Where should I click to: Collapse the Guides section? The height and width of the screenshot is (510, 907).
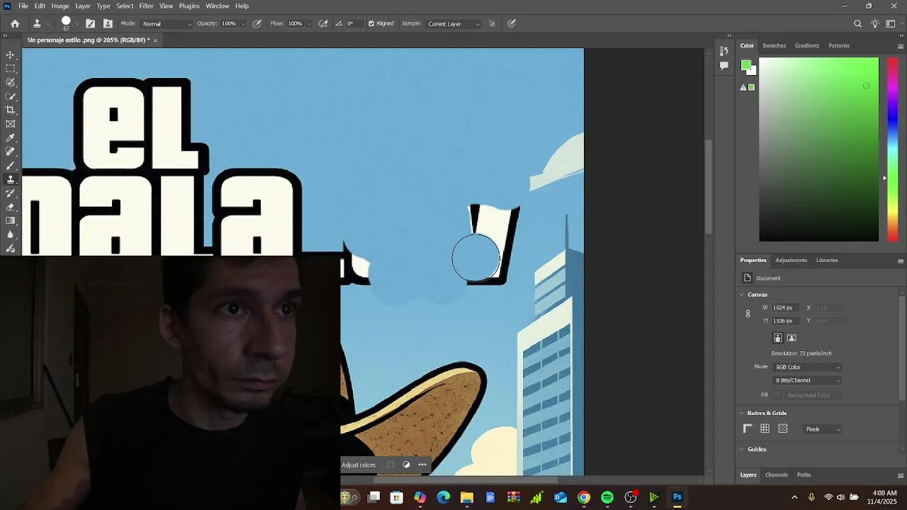coord(742,449)
